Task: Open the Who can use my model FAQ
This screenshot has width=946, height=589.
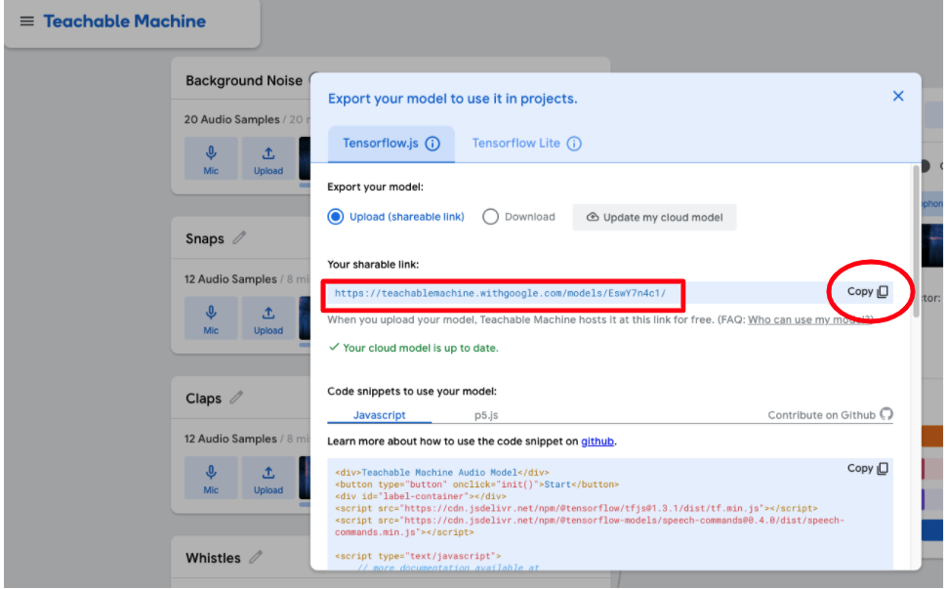Action: [x=809, y=319]
